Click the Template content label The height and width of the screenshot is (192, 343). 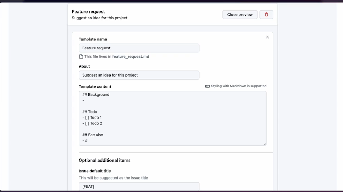point(95,87)
